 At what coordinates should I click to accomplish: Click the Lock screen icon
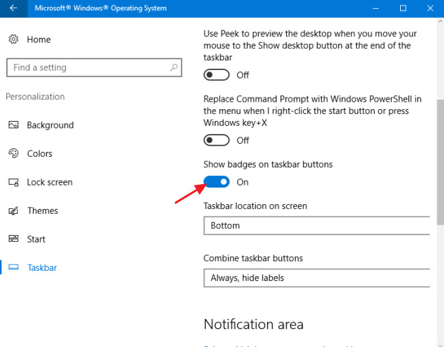click(13, 182)
